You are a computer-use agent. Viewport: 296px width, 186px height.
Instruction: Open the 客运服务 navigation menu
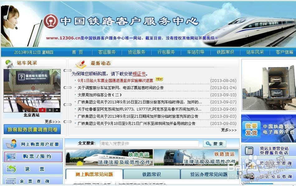(107, 52)
